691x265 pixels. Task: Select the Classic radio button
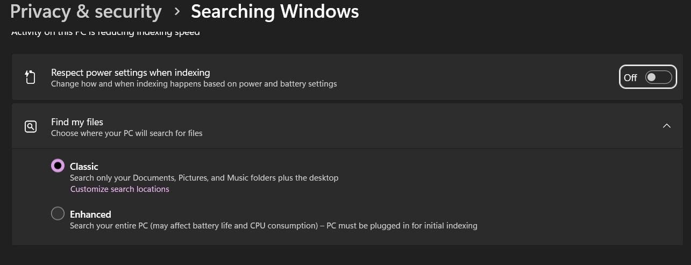tap(58, 166)
